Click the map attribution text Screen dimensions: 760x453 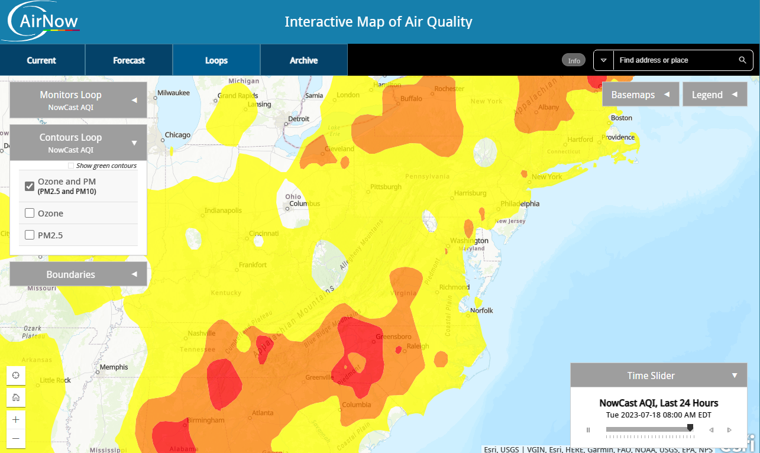[598, 449]
